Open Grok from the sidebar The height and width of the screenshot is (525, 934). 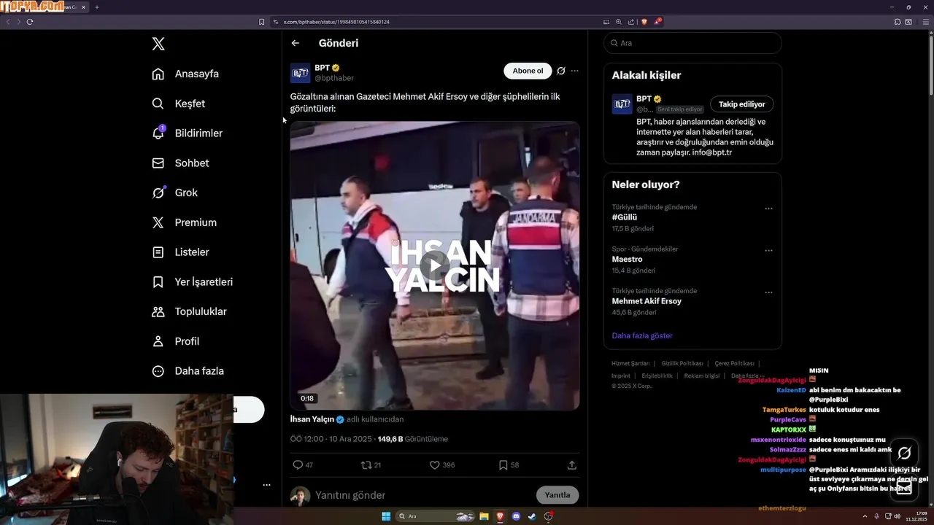(175, 192)
